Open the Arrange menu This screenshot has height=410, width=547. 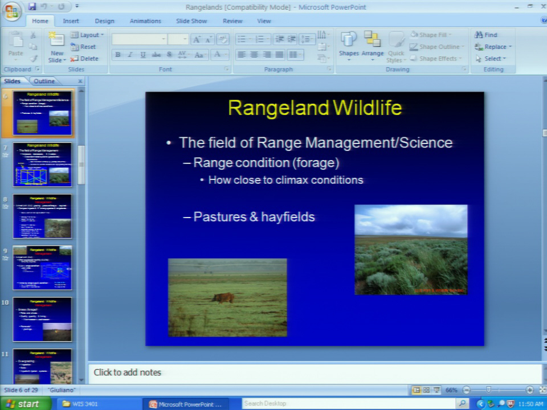click(372, 46)
